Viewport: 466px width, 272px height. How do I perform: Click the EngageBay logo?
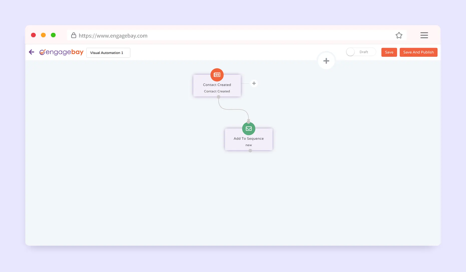61,52
